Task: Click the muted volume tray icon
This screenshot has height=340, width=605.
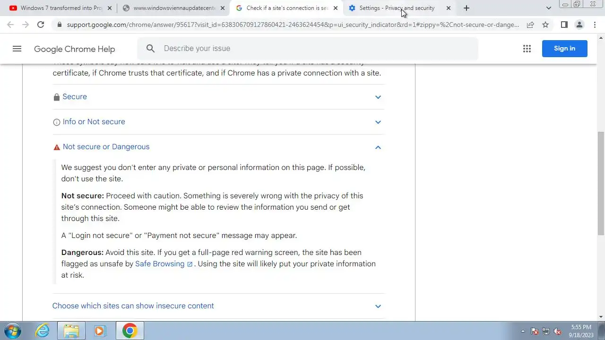Action: (x=557, y=331)
